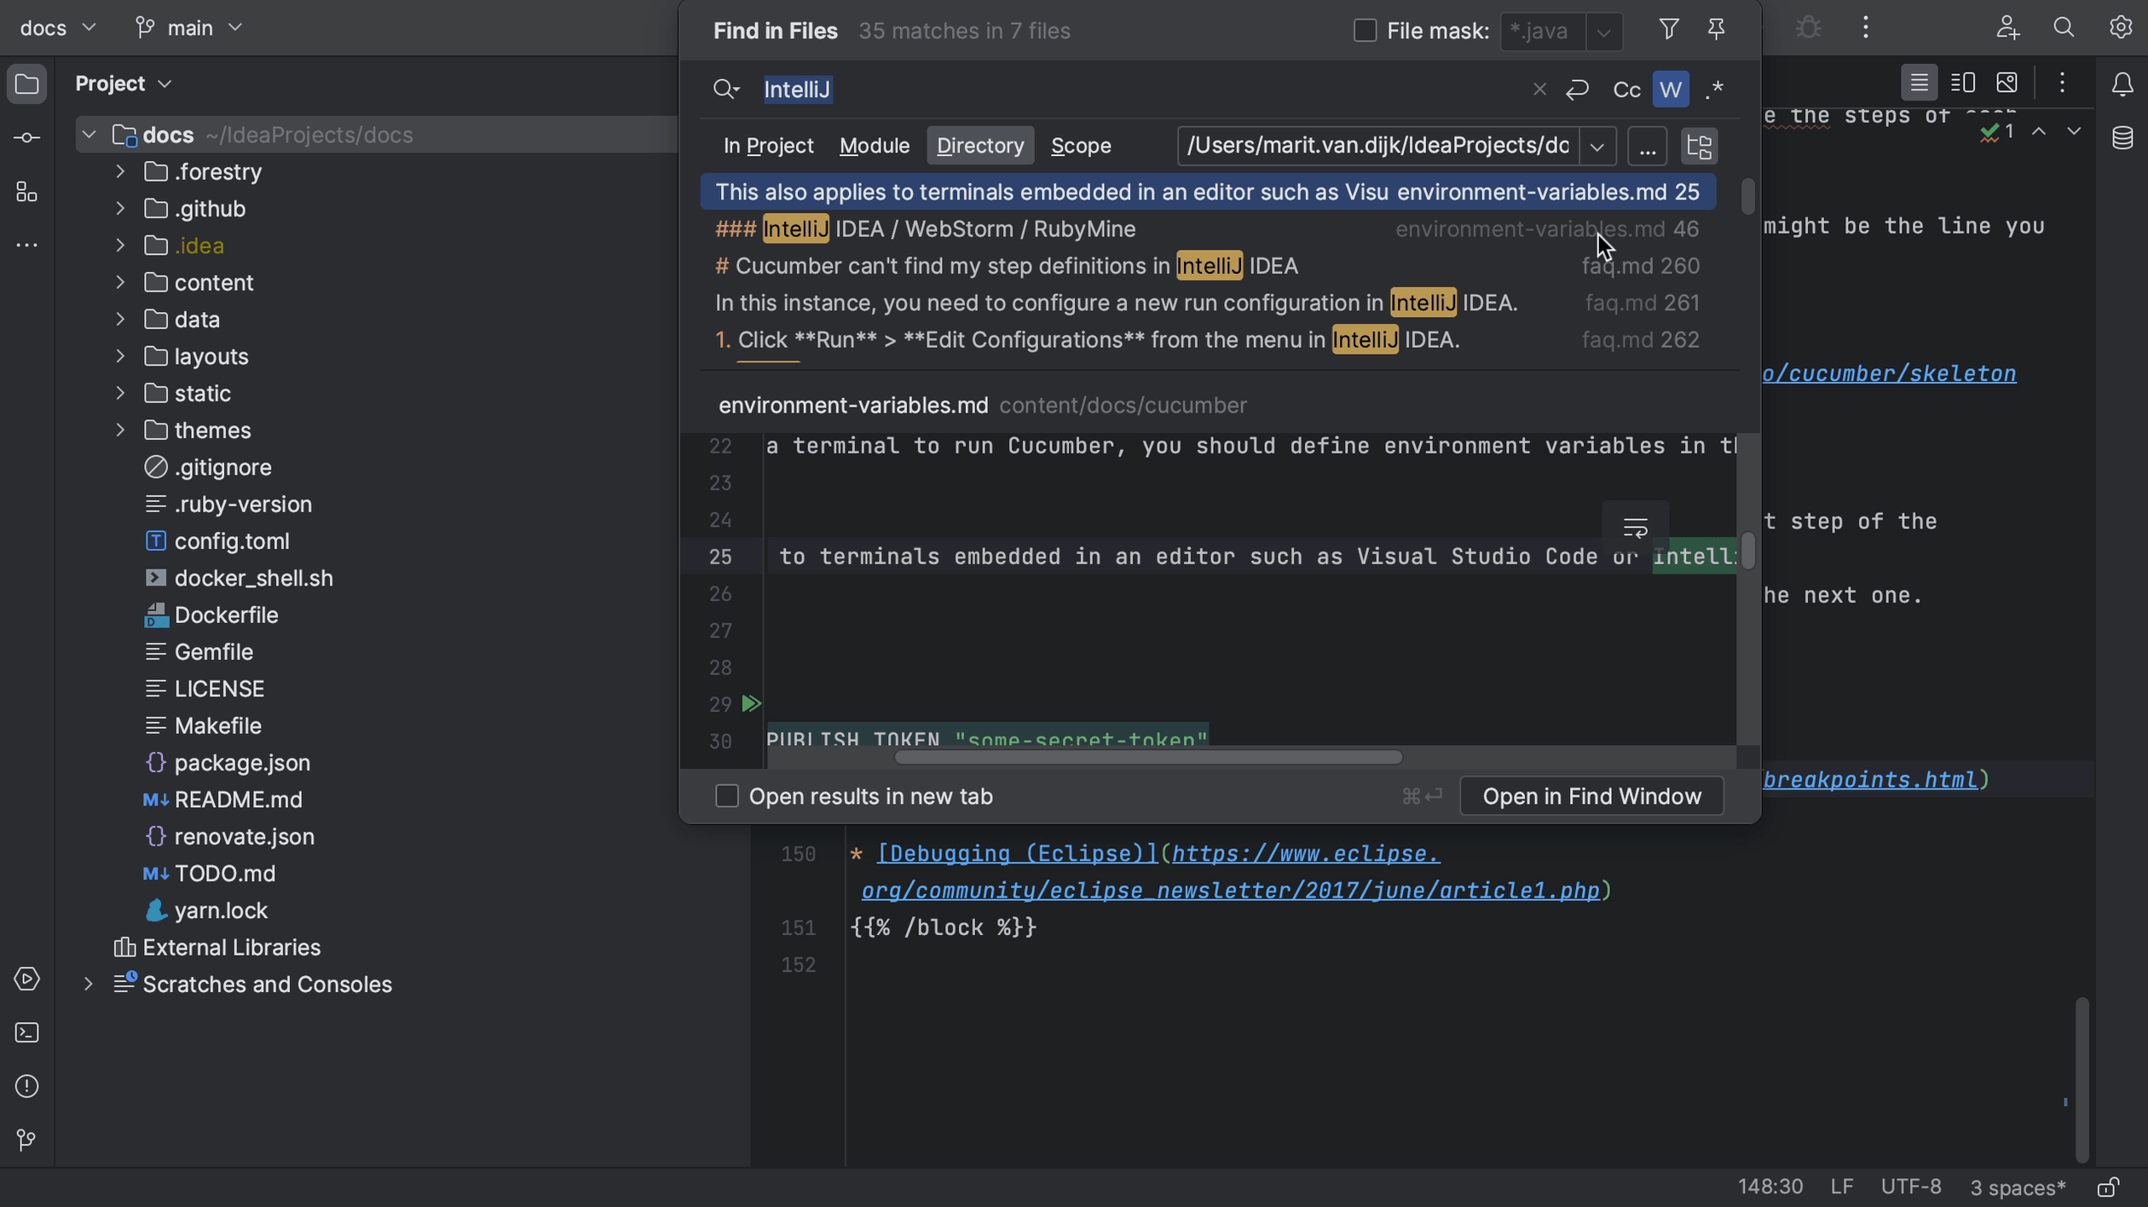Click the open in split view icon
Image resolution: width=2148 pixels, height=1207 pixels.
pos(1964,83)
